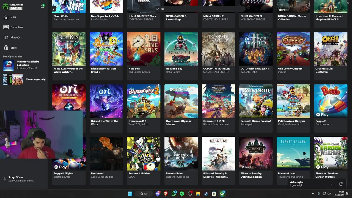Click NINJA GAIDEN: Master Collection title
Screen dimensions: 352x198
292,18
